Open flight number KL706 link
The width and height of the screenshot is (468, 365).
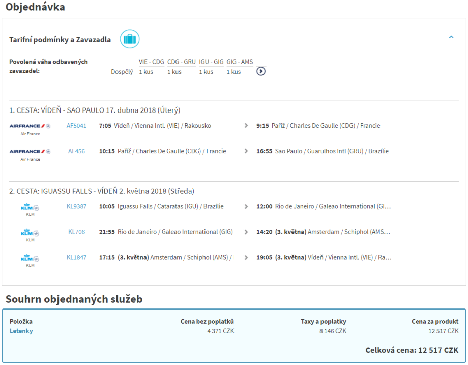click(x=76, y=232)
